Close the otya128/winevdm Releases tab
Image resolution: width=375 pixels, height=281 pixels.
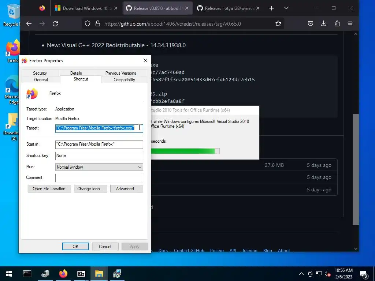click(x=258, y=8)
